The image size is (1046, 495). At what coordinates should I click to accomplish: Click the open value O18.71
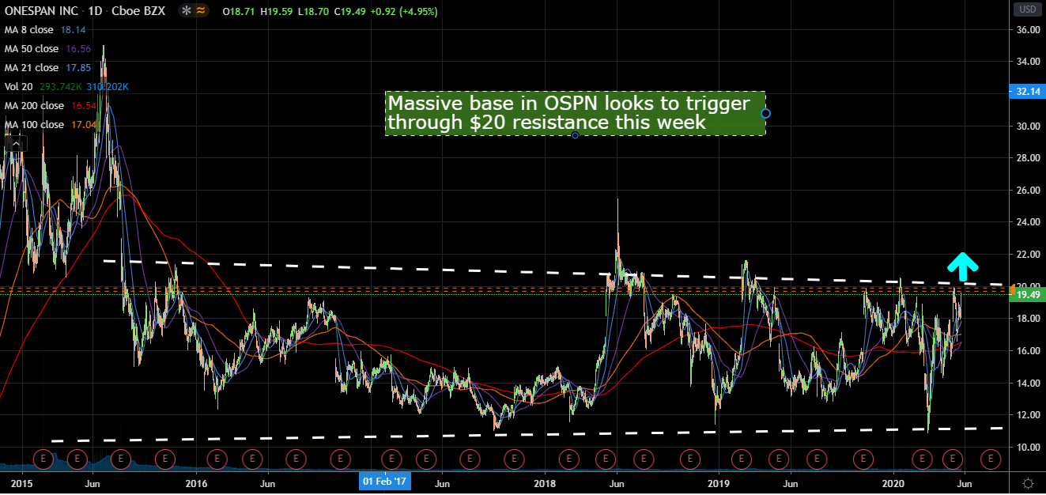[x=239, y=11]
